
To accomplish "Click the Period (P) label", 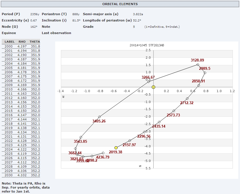I will [x=11, y=14].
